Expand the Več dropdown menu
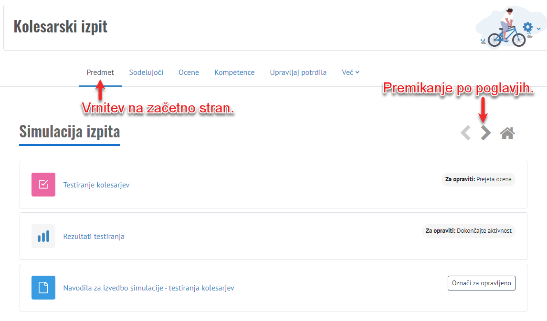Viewport: 547px width, 321px height. coord(350,72)
